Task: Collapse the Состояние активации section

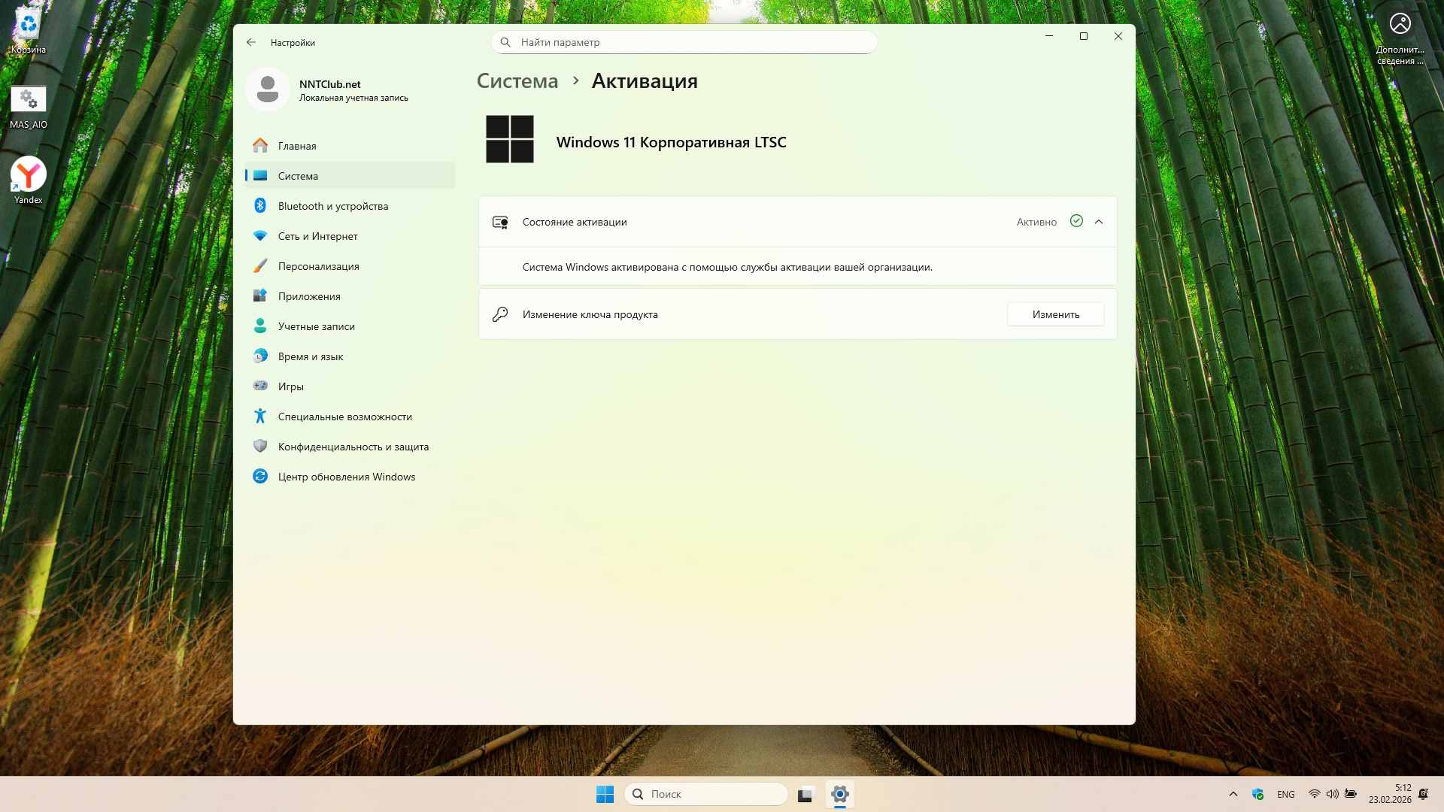Action: pyautogui.click(x=1099, y=222)
